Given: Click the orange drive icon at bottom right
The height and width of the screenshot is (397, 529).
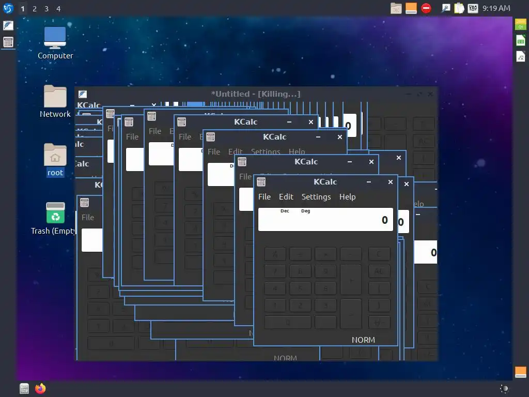Looking at the screenshot, I should (521, 372).
